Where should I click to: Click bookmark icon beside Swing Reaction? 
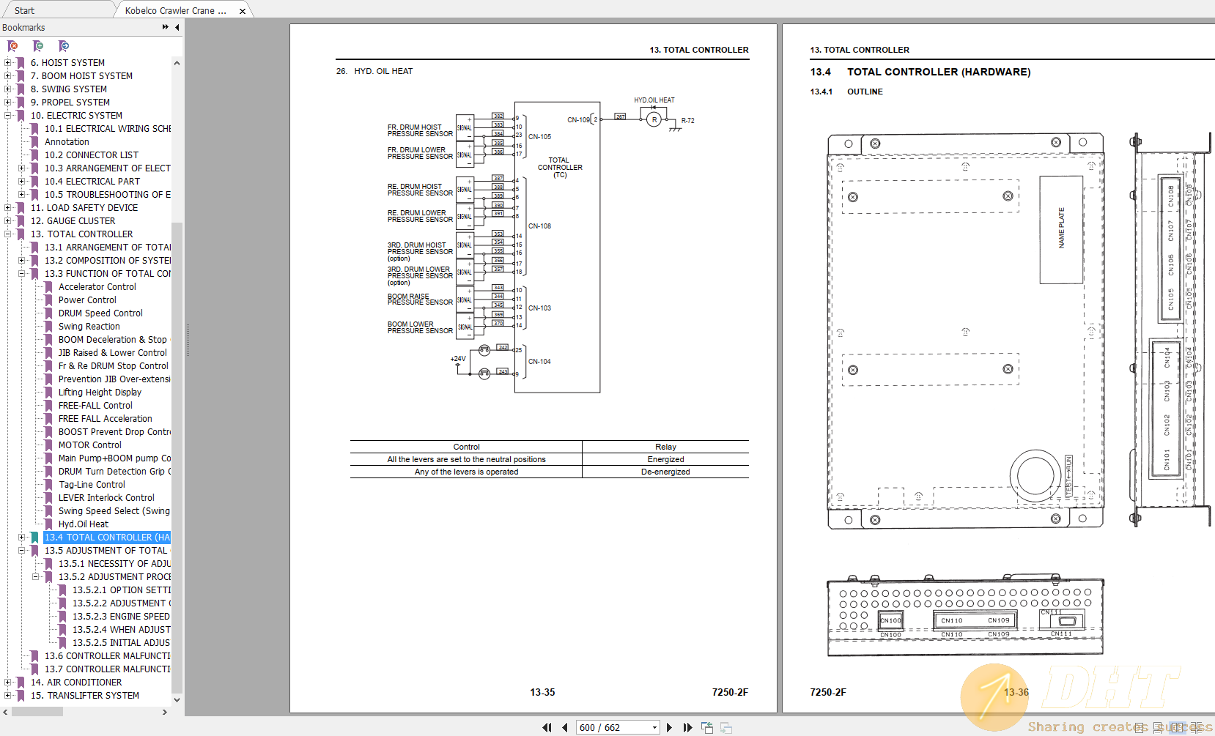click(48, 327)
